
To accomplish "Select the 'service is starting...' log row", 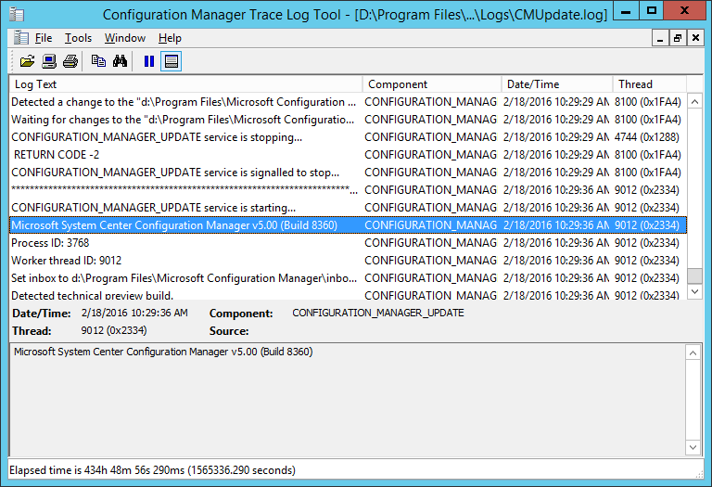I will pyautogui.click(x=349, y=208).
